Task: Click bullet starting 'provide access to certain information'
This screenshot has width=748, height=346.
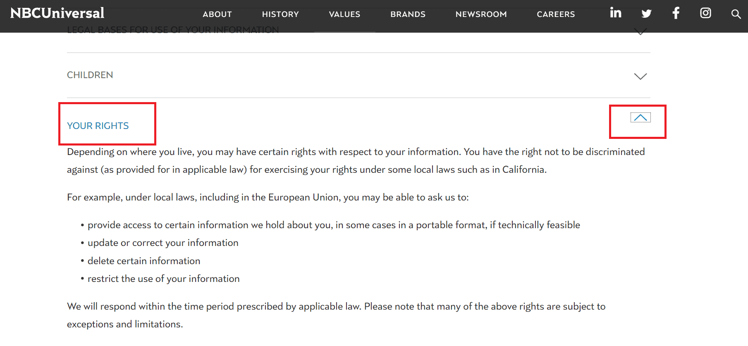Action: tap(334, 225)
